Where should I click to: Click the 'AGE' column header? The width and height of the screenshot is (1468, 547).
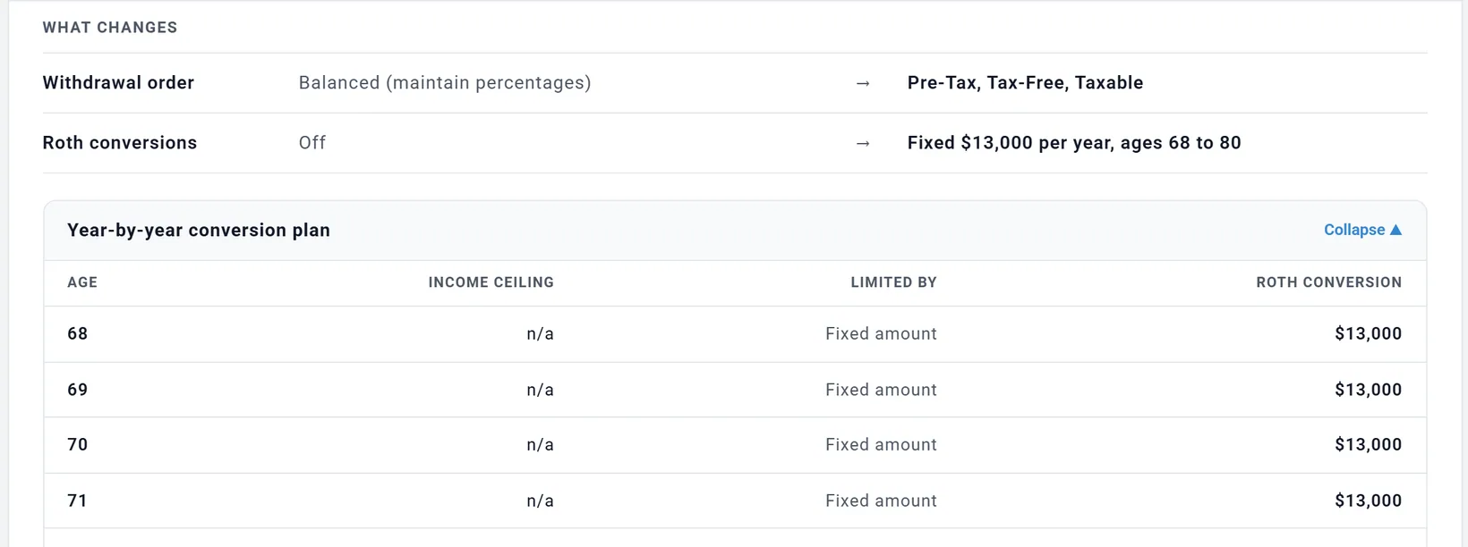(x=82, y=282)
